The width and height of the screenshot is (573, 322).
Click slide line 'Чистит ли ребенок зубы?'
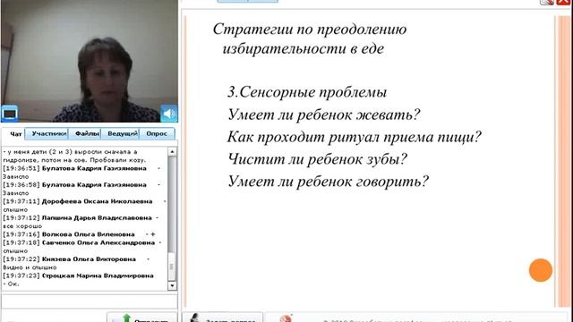317,159
